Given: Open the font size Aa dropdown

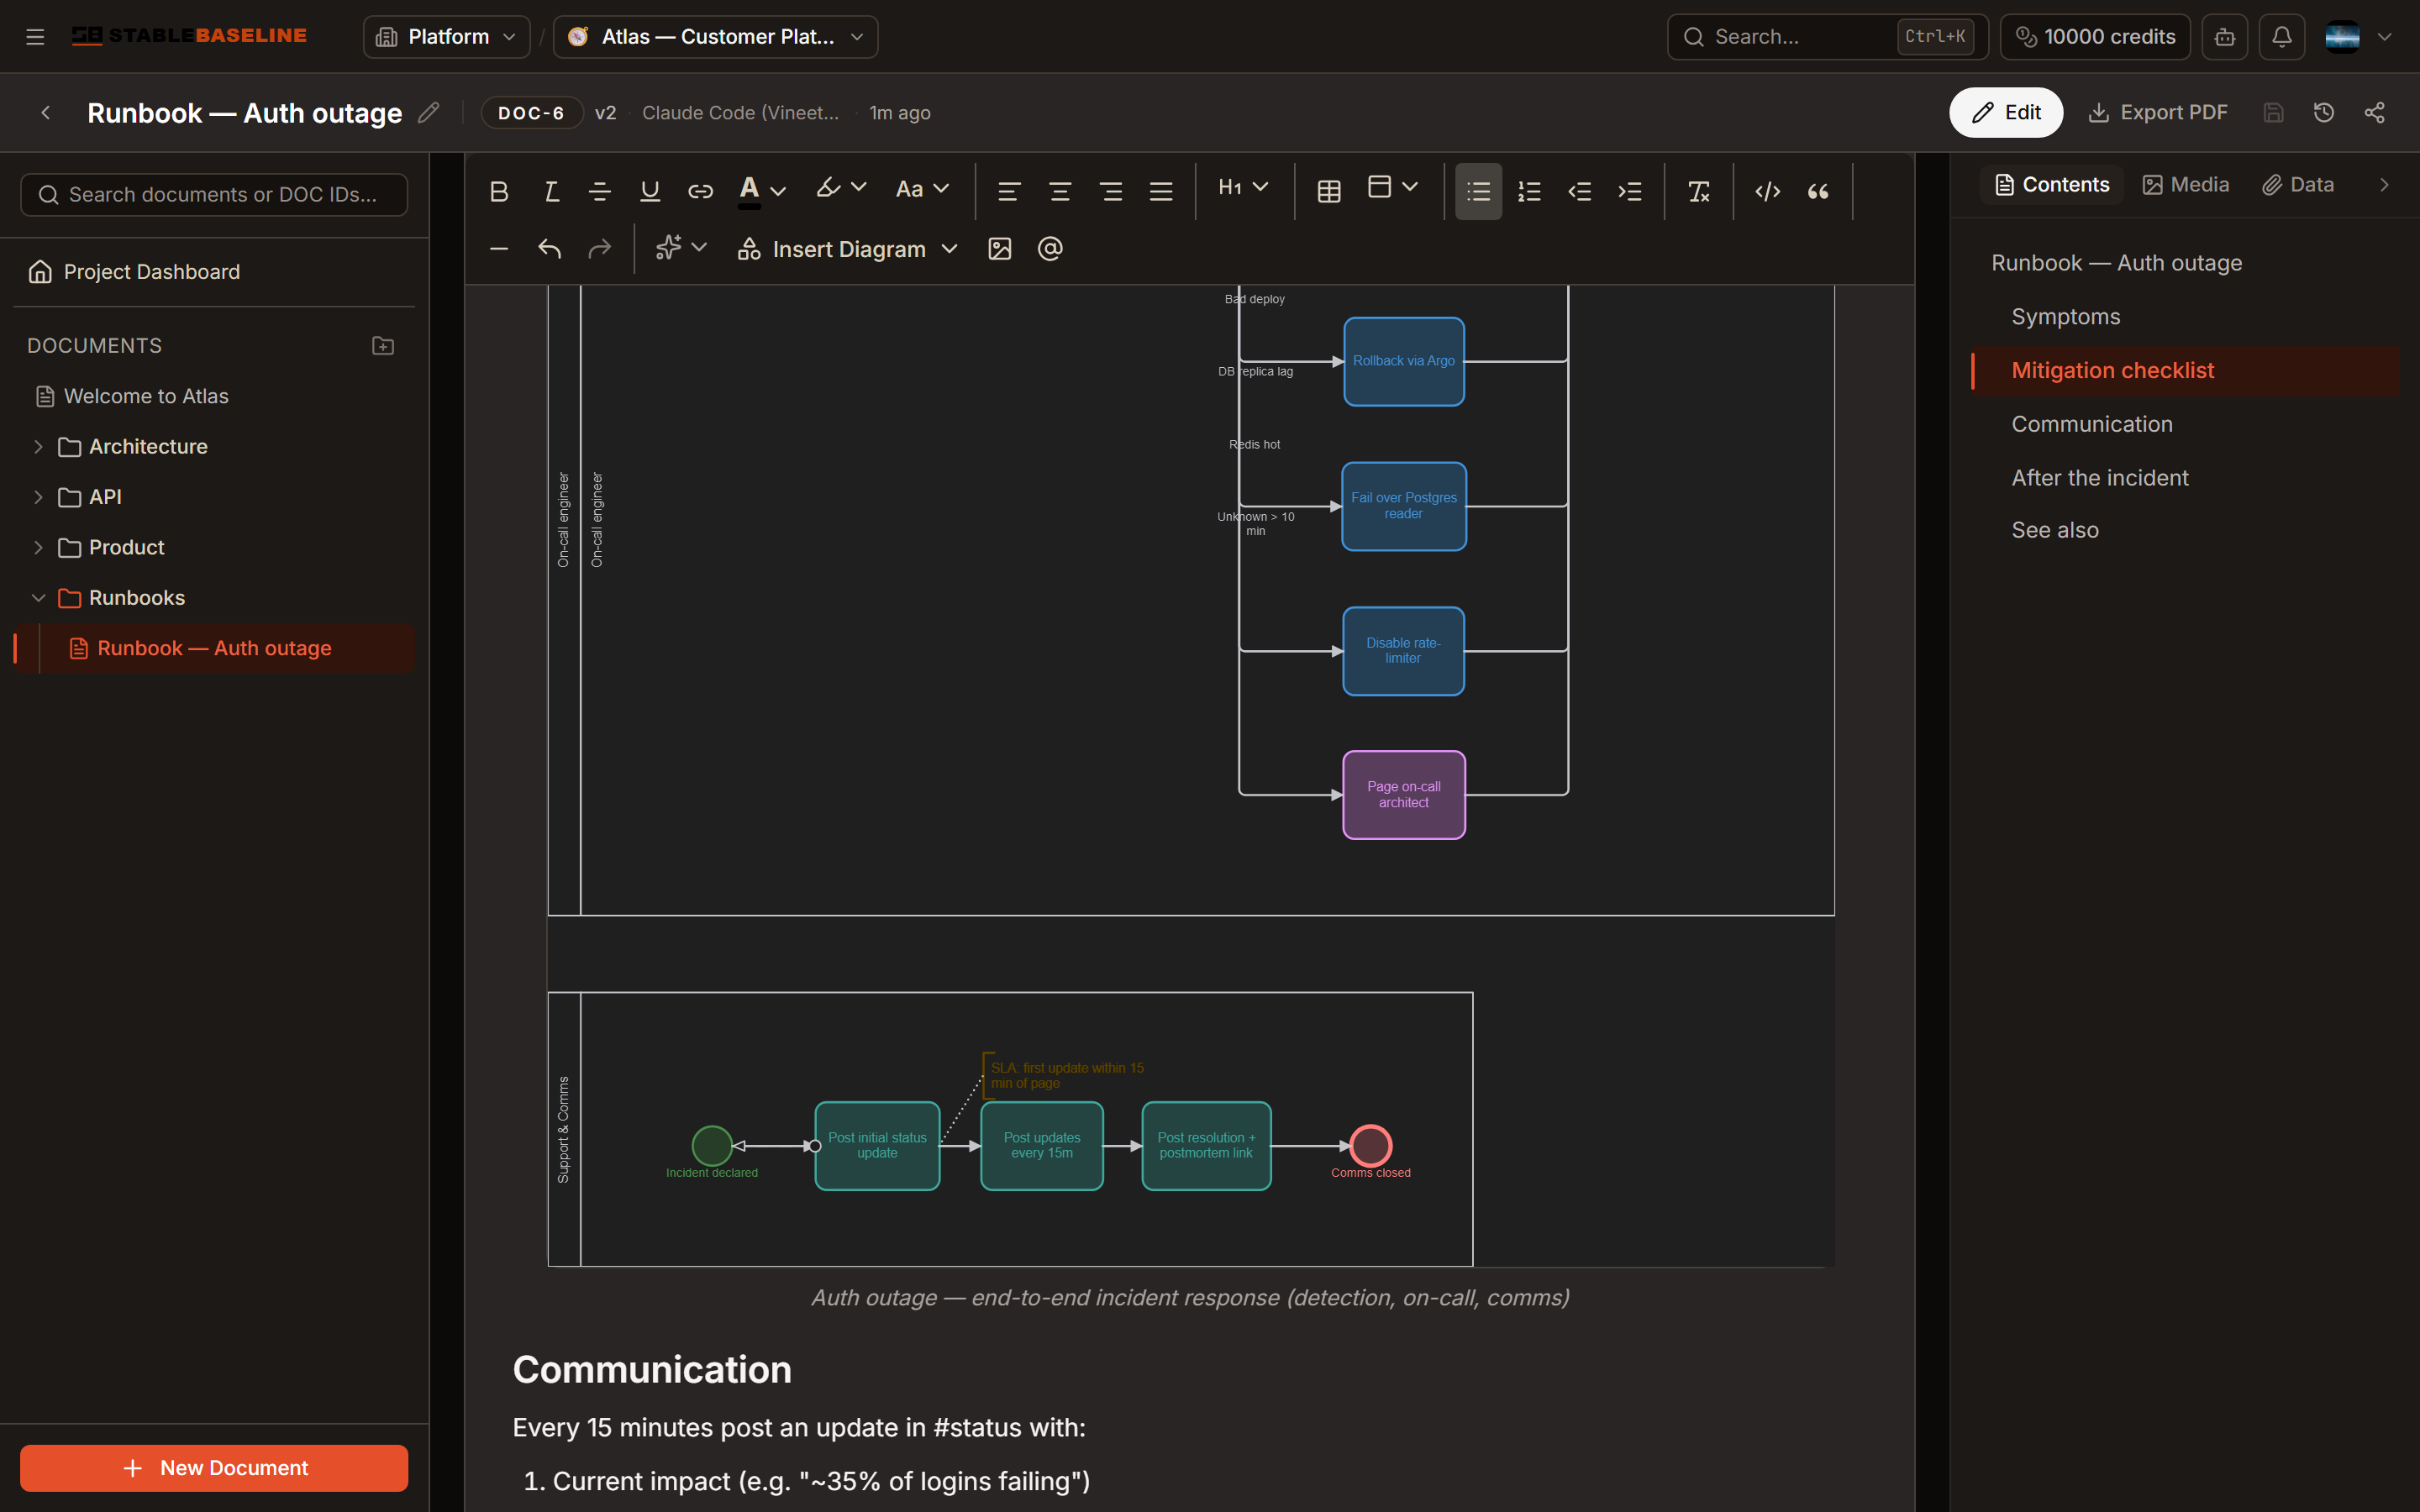Looking at the screenshot, I should pyautogui.click(x=922, y=189).
